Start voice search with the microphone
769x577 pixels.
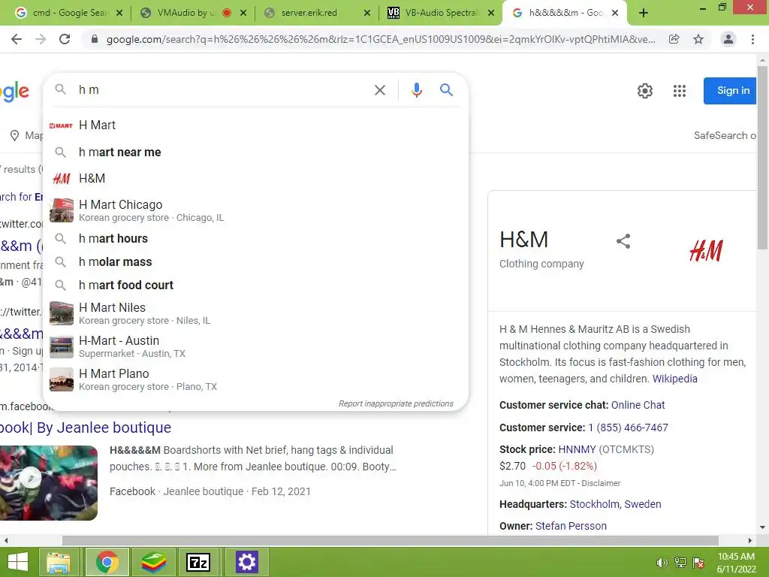[416, 90]
